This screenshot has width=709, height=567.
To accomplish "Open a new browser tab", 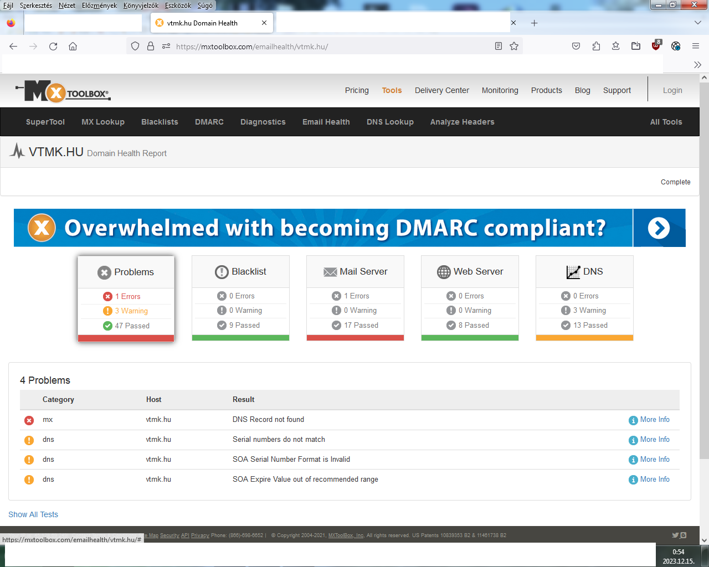I will coord(534,23).
